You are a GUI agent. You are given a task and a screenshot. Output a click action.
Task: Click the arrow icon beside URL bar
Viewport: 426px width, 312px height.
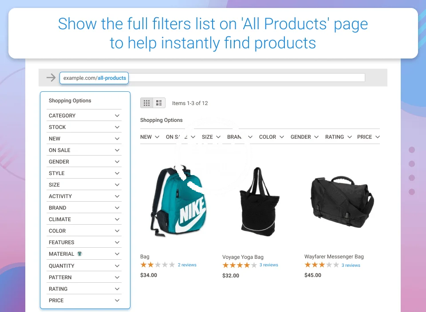pos(51,78)
